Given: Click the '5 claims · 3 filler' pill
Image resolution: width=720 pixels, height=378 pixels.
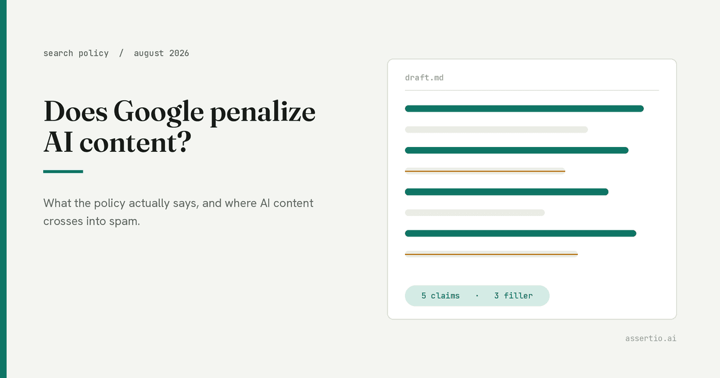Looking at the screenshot, I should (x=477, y=296).
